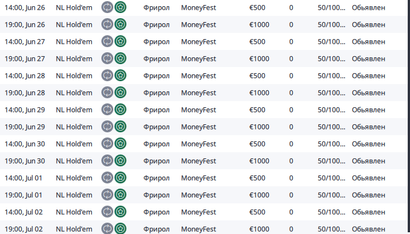Click the grey re-entry icon for 19:00, Jun 28
This screenshot has height=234, width=410.
pyautogui.click(x=108, y=93)
